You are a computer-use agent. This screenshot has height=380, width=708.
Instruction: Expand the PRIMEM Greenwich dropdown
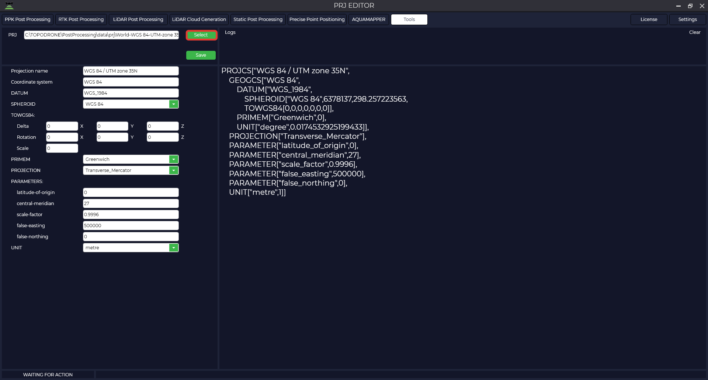(174, 159)
